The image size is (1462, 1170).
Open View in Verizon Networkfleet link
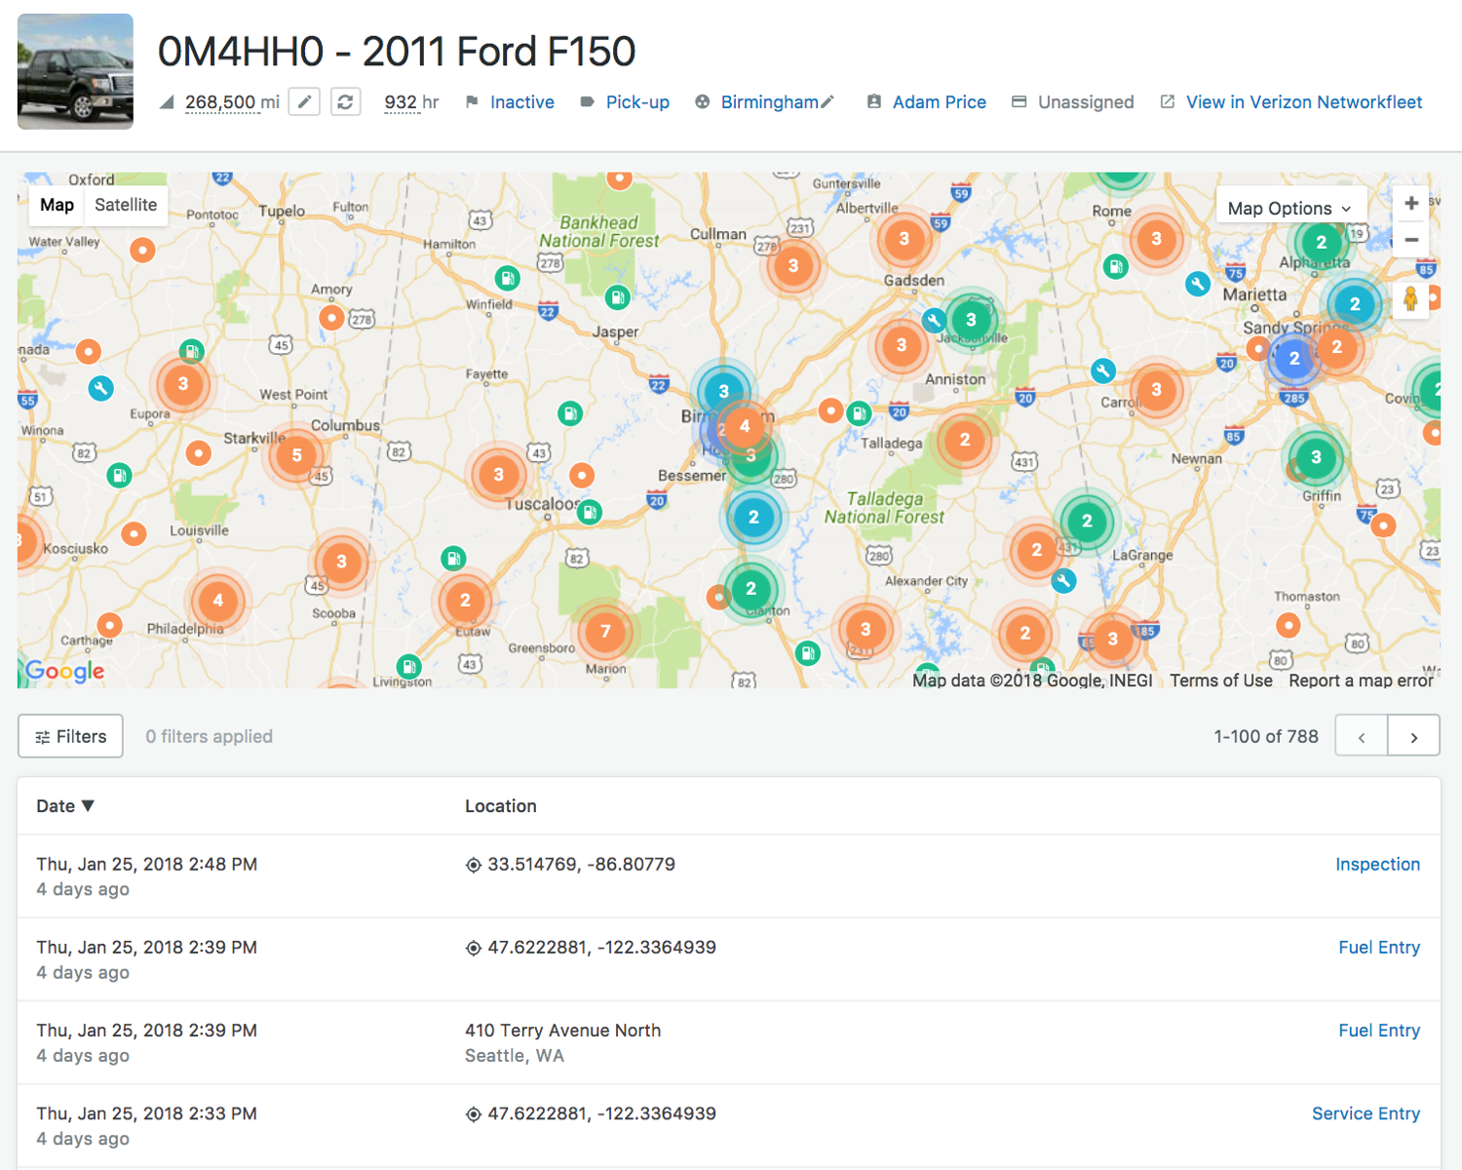[x=1304, y=102]
